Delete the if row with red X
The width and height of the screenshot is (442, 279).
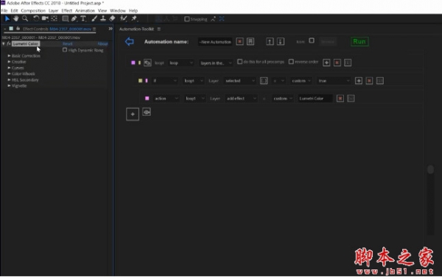tap(369, 81)
